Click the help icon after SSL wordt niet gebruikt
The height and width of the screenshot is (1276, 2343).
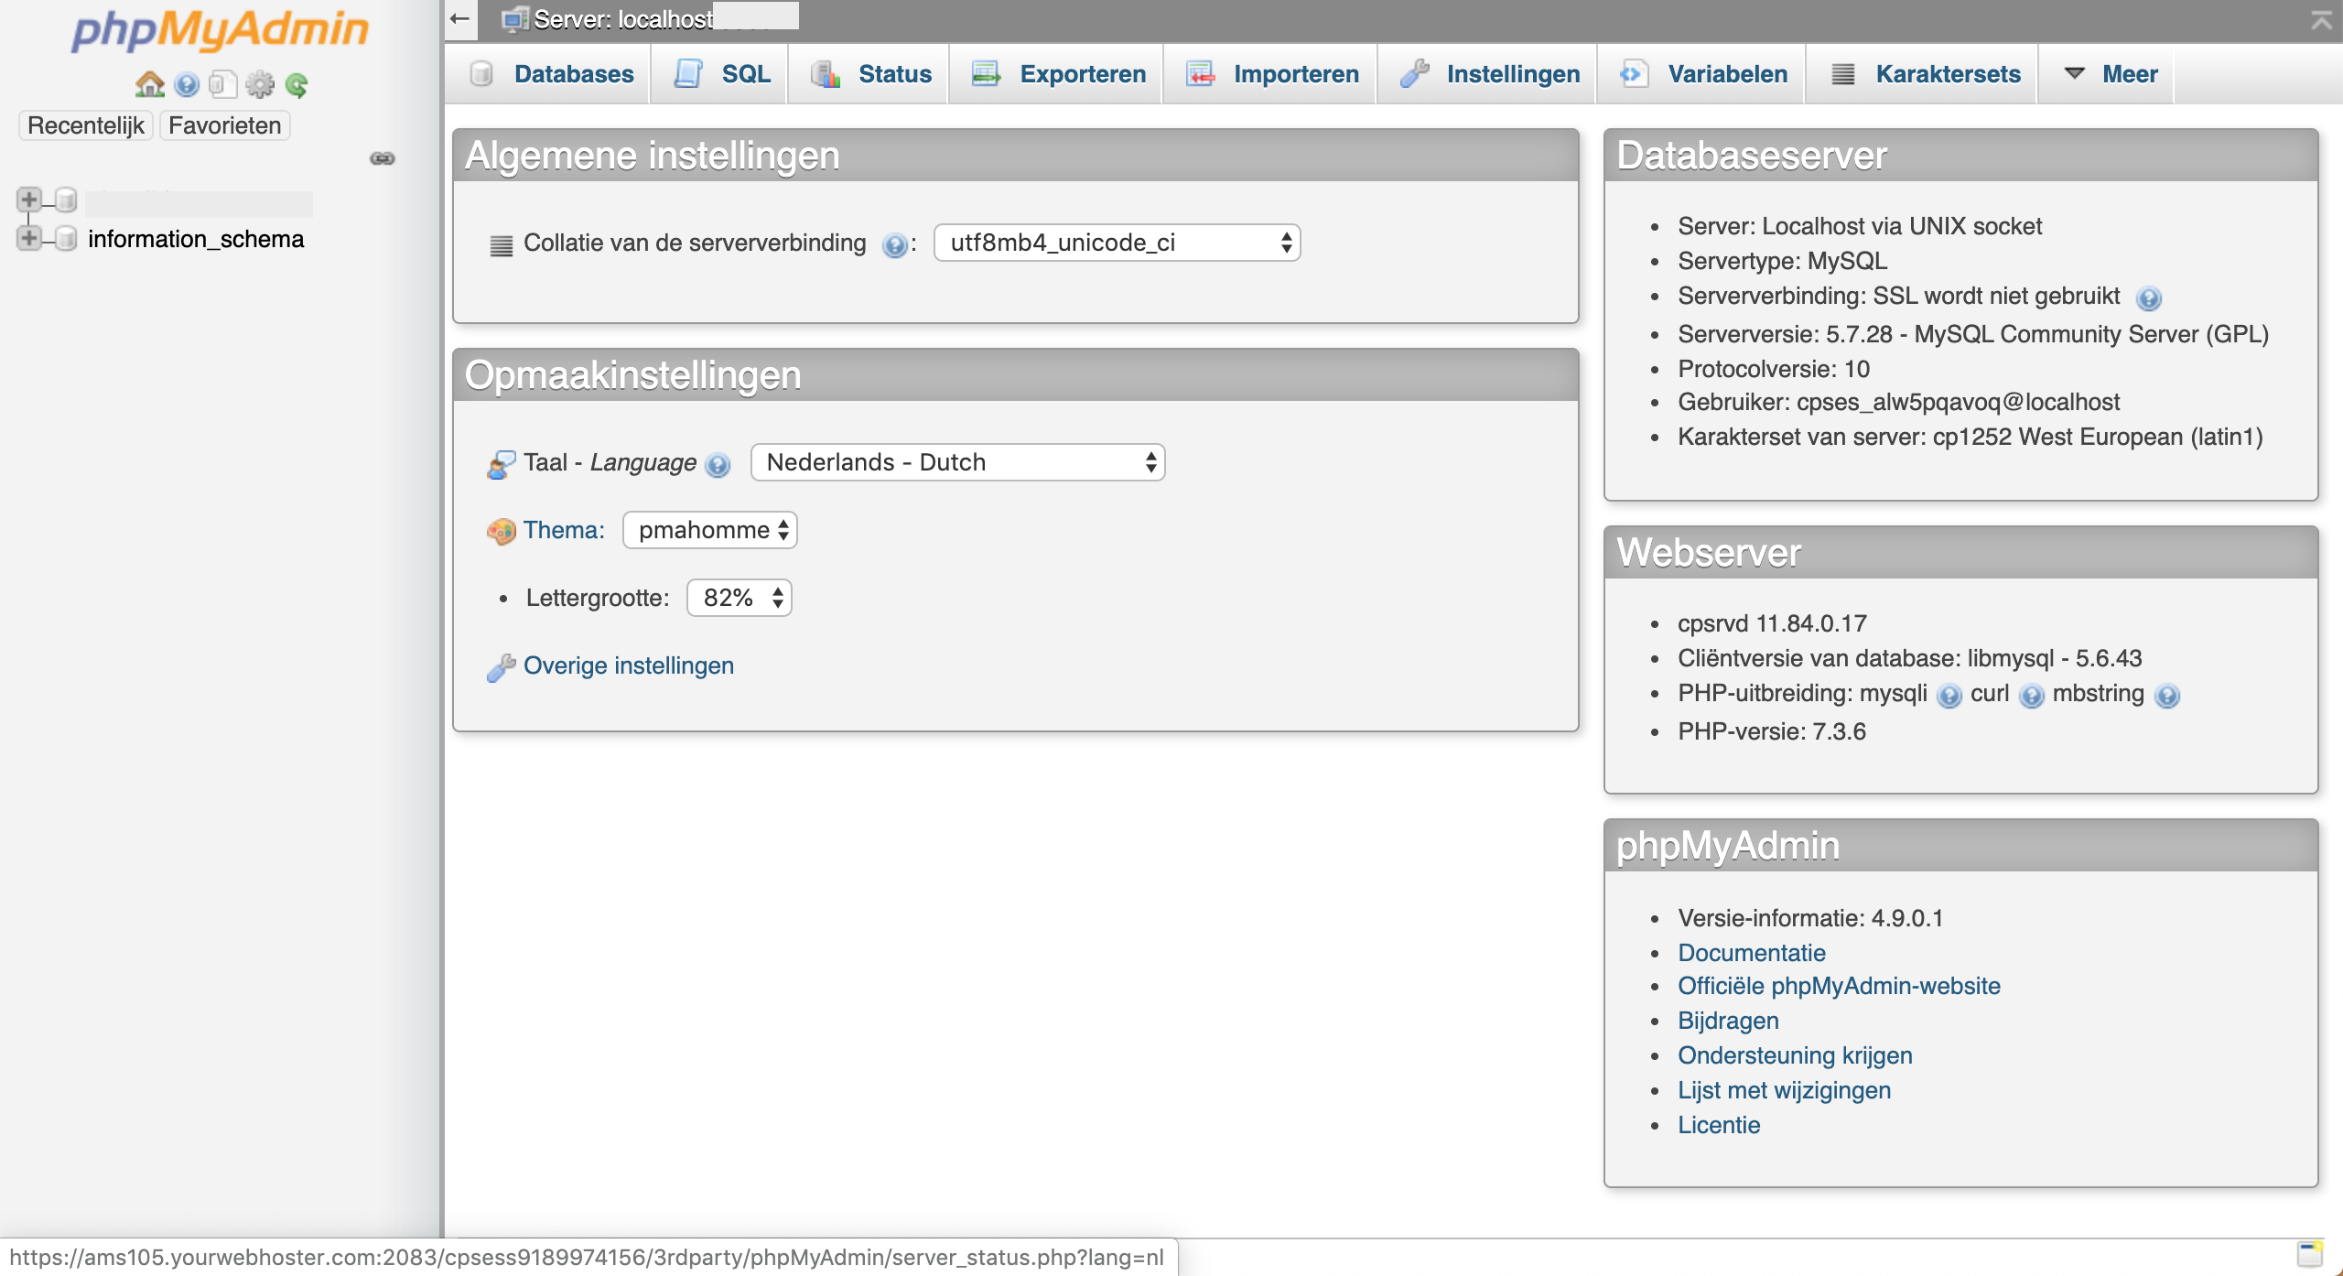2149,298
